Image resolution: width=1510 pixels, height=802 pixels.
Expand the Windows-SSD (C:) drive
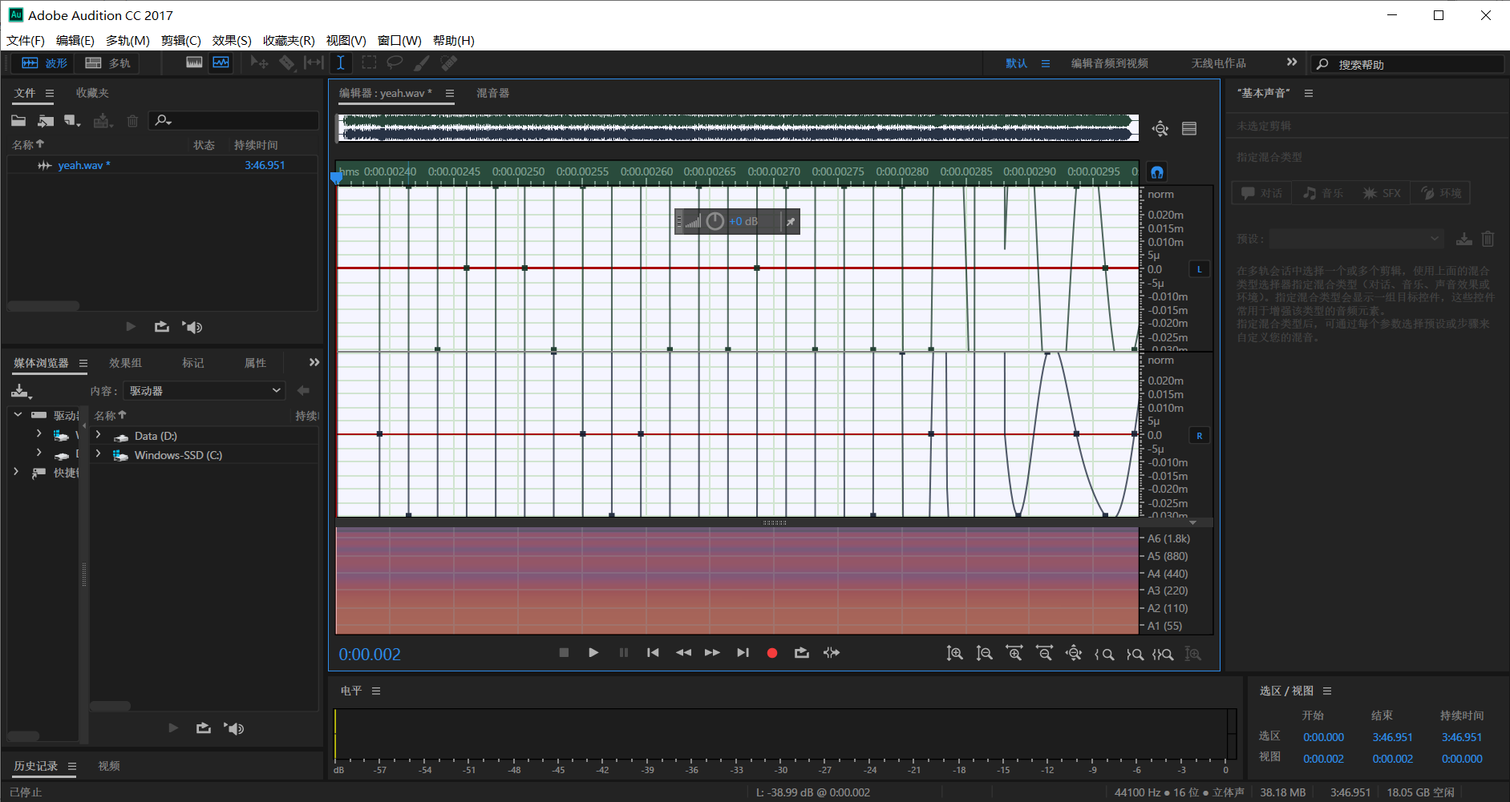click(99, 454)
